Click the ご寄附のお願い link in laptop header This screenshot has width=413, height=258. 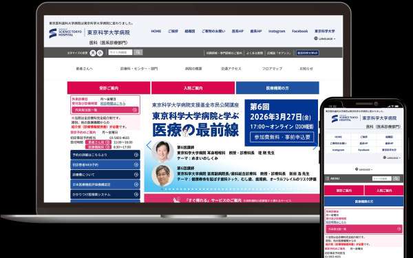[x=213, y=31]
